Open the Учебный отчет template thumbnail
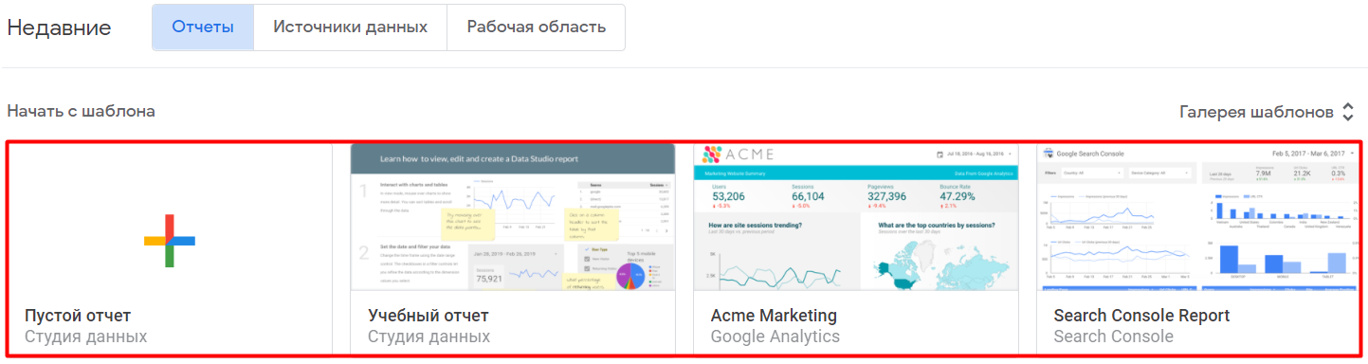 pyautogui.click(x=513, y=217)
